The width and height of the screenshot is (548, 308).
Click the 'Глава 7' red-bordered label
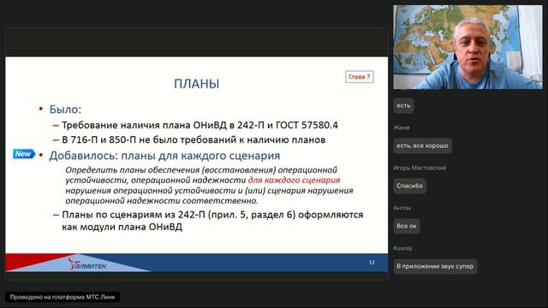[x=360, y=77]
